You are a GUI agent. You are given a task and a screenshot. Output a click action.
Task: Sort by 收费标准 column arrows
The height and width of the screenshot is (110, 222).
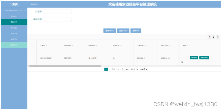[x=97, y=46]
